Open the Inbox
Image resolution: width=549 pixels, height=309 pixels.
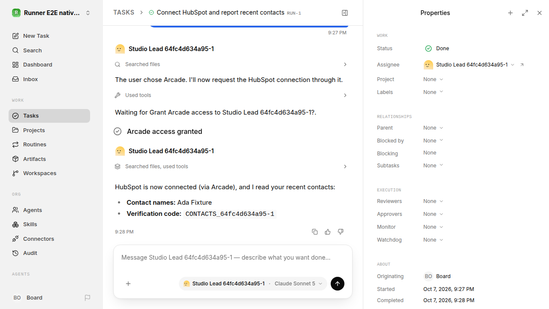[x=49, y=79]
